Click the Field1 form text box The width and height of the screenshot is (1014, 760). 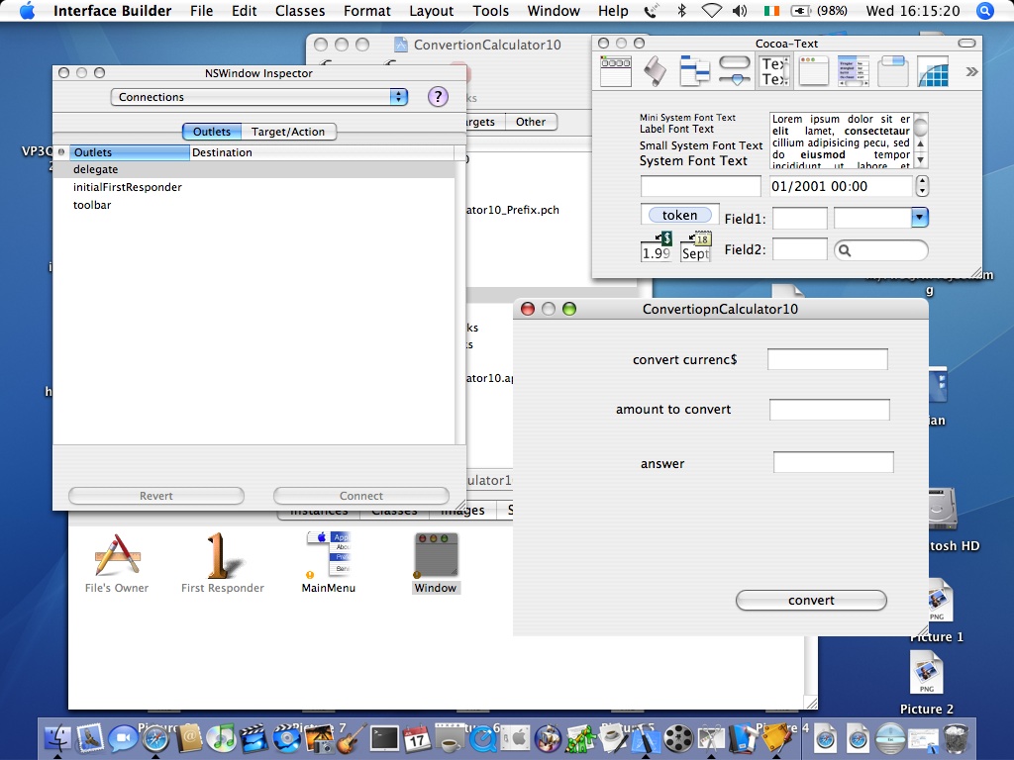(x=800, y=219)
